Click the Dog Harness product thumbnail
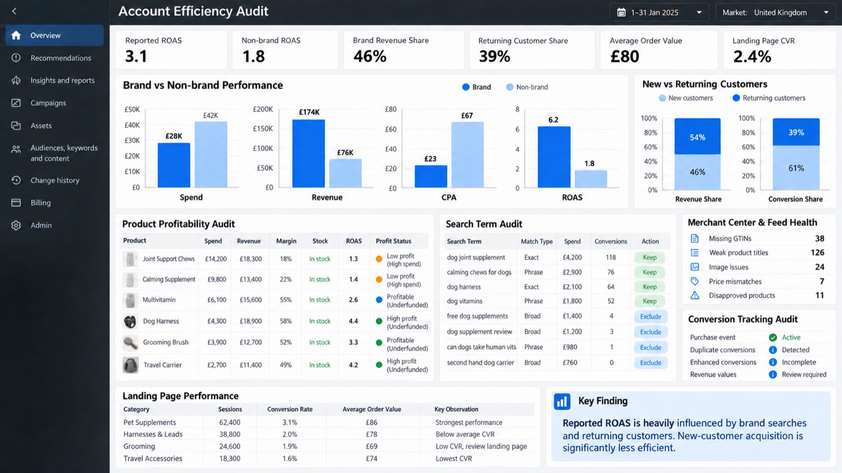842x473 pixels. click(130, 321)
